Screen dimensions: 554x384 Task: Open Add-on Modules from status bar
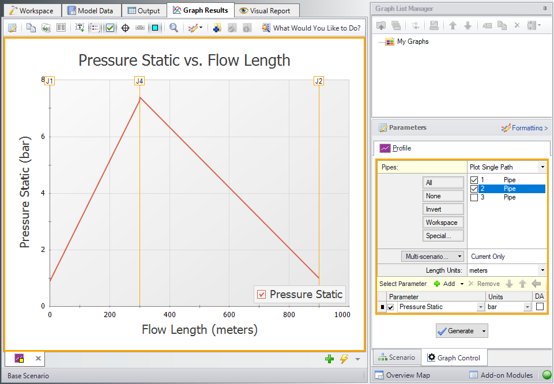(x=500, y=375)
